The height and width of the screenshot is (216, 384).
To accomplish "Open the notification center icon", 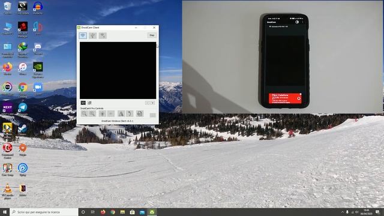I will tap(377, 212).
